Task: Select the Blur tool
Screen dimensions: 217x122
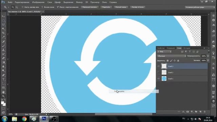Action: (x=3, y=66)
